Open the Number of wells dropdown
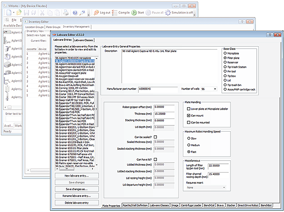 pos(215,89)
